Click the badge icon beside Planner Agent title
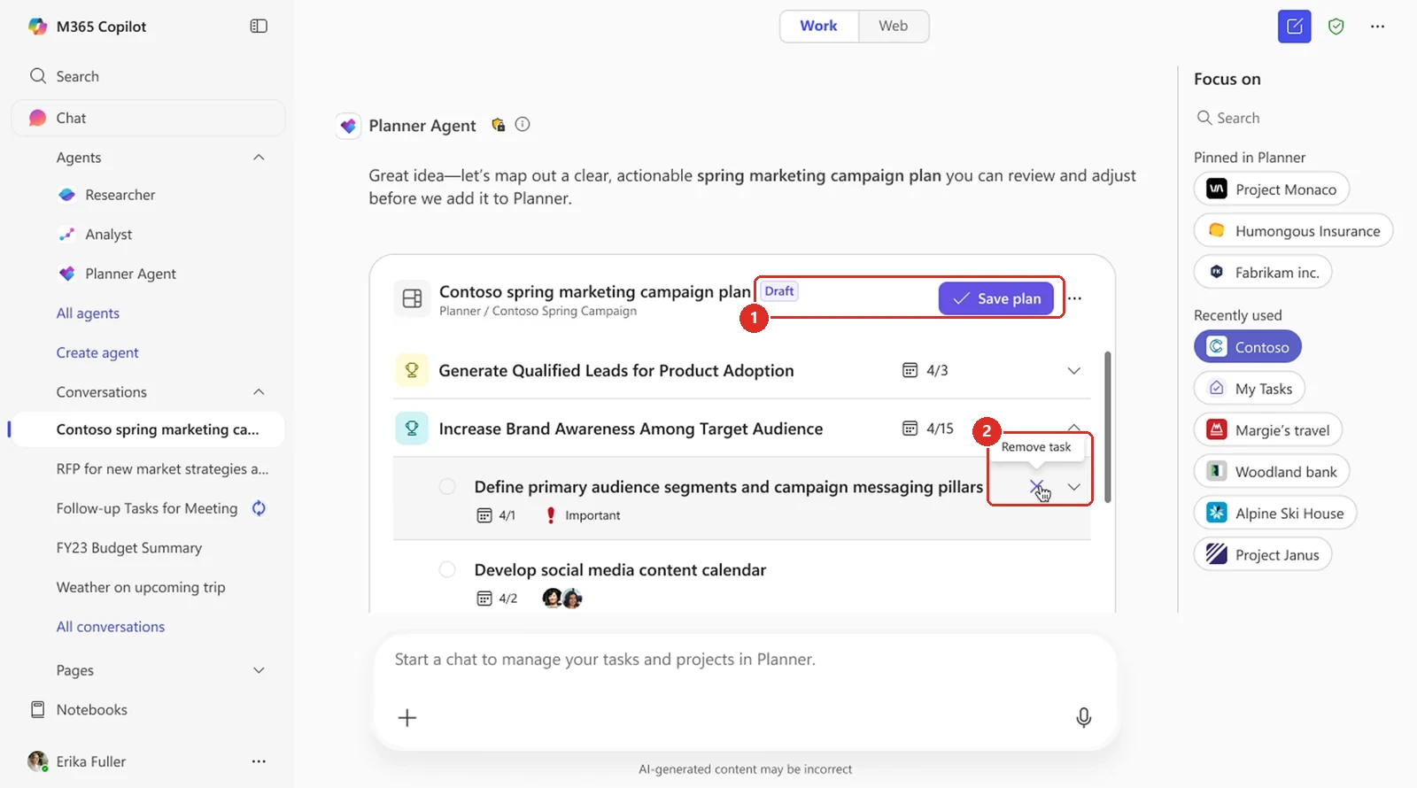Screen dimensions: 1417x788 coord(499,125)
